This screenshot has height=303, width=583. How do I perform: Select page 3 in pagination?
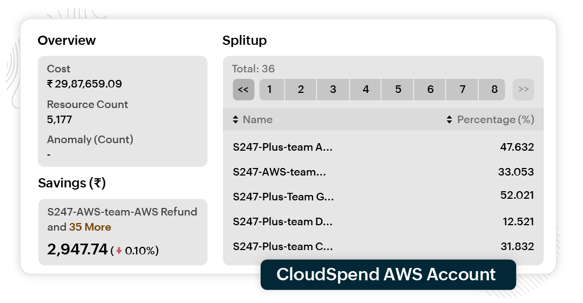pos(333,90)
